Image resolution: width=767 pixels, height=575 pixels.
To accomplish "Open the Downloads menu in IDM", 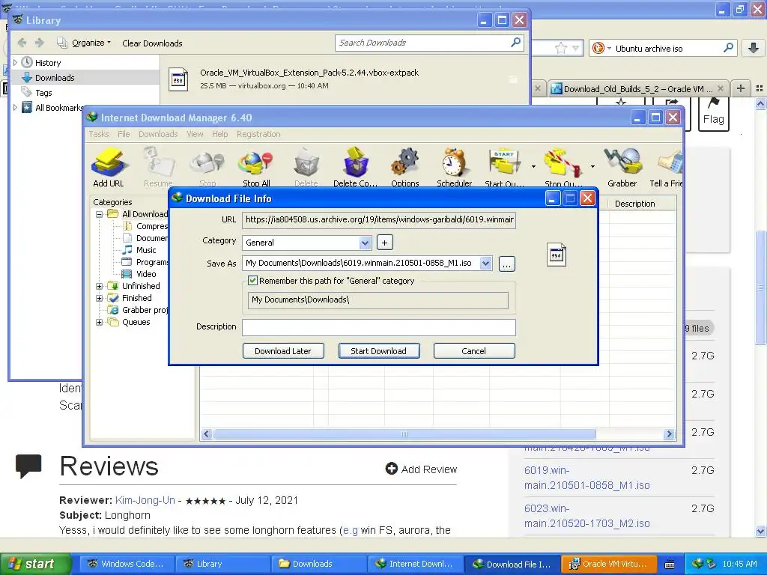I will coord(158,134).
